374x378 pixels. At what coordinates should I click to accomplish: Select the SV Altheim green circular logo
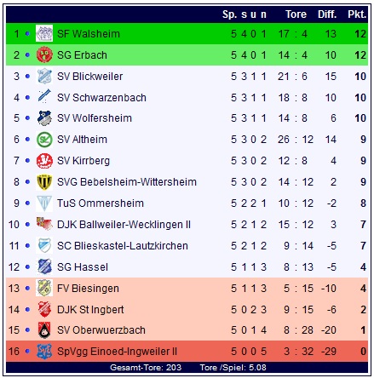click(44, 140)
